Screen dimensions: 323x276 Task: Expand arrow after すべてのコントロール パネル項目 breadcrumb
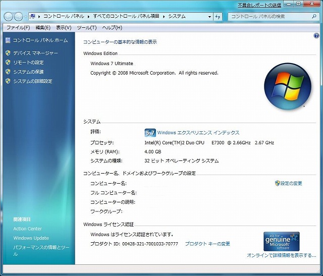point(164,17)
